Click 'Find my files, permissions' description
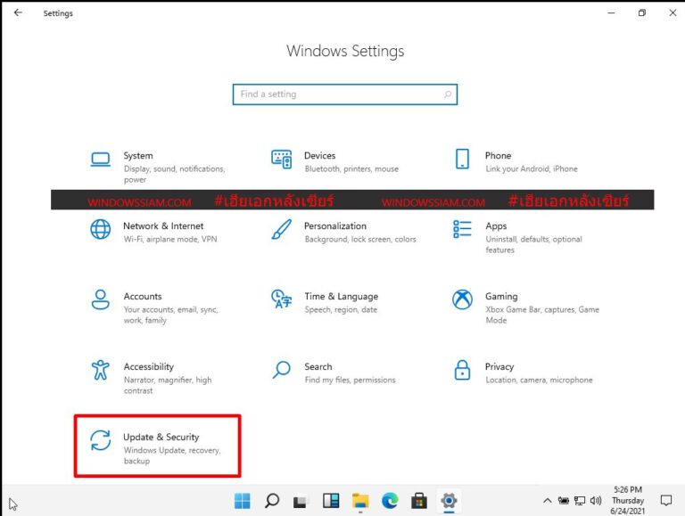This screenshot has height=516, width=685. pyautogui.click(x=350, y=380)
